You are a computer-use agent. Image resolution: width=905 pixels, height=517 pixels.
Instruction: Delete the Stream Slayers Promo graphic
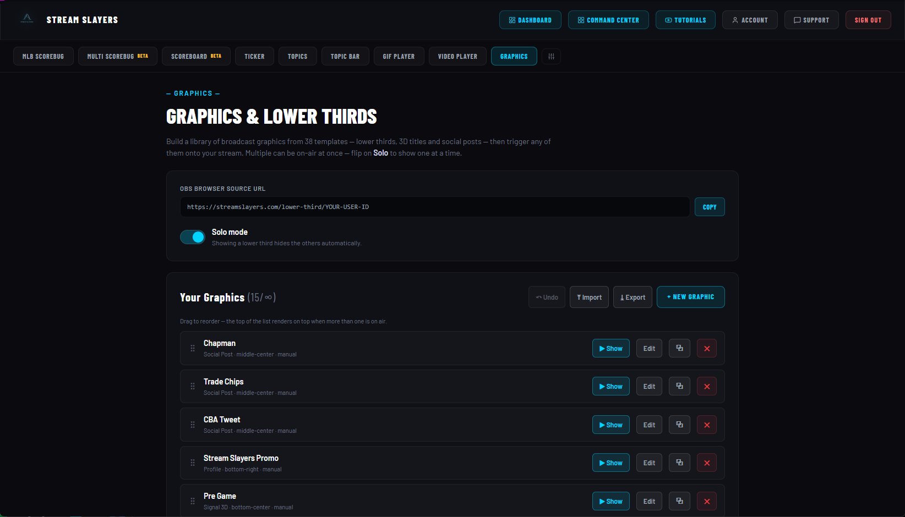707,463
